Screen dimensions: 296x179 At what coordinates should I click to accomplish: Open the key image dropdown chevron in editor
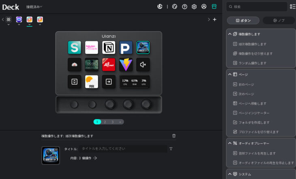point(56,150)
